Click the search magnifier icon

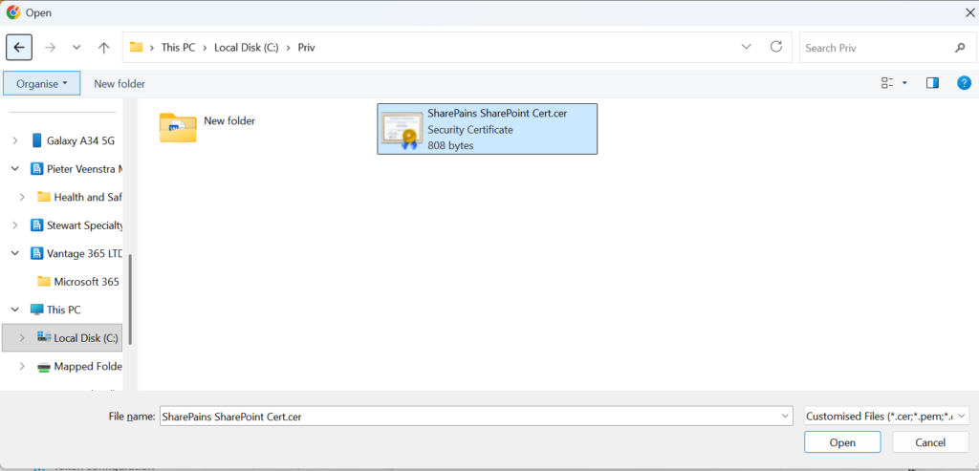[960, 48]
